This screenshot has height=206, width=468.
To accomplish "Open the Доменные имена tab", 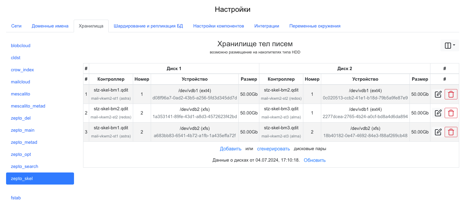I will point(50,26).
